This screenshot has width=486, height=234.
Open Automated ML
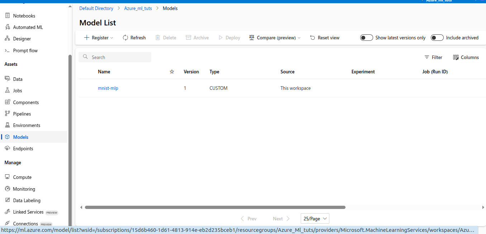(x=28, y=27)
